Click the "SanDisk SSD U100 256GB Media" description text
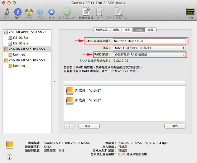The width and height of the screenshot is (197, 163). [67, 143]
